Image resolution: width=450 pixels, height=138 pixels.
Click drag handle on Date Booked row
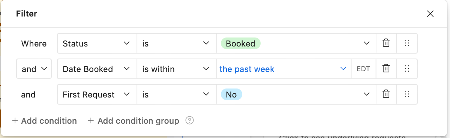tap(407, 69)
